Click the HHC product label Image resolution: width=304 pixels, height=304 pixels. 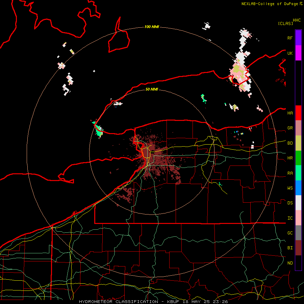tap(297, 20)
